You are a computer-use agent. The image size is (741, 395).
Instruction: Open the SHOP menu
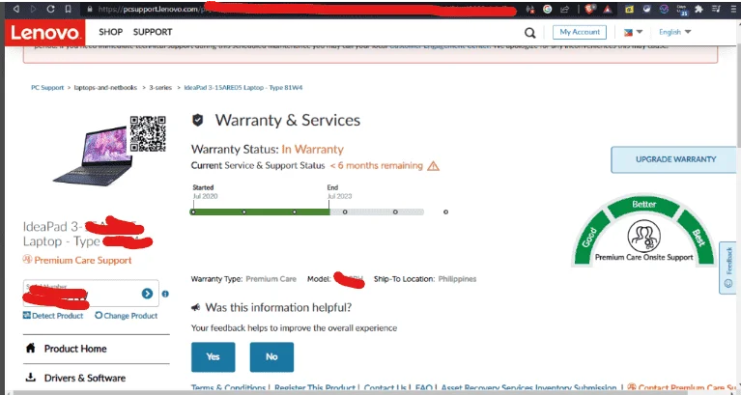click(110, 32)
